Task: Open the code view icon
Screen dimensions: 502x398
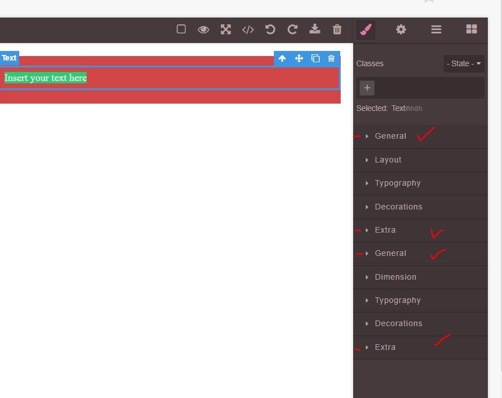Action: pos(248,29)
